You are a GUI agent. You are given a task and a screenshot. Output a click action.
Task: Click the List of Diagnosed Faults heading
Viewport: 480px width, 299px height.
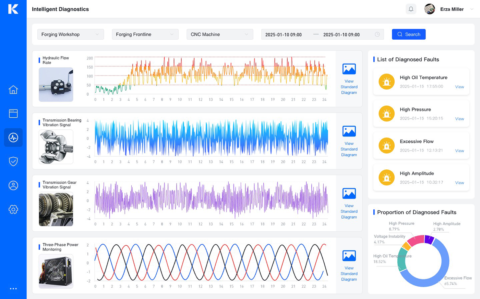408,60
